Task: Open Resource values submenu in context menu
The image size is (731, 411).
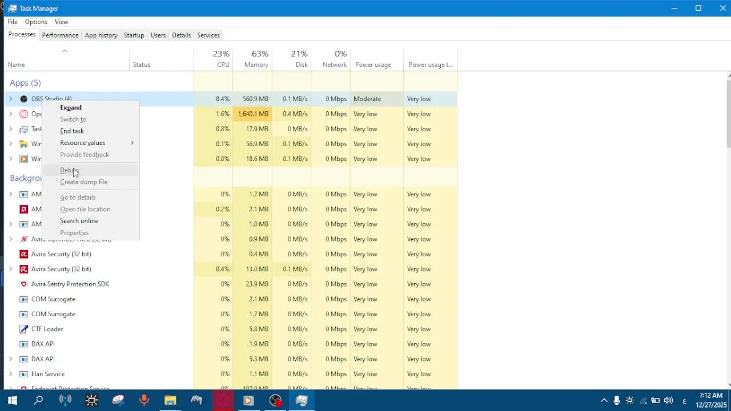Action: pyautogui.click(x=91, y=143)
